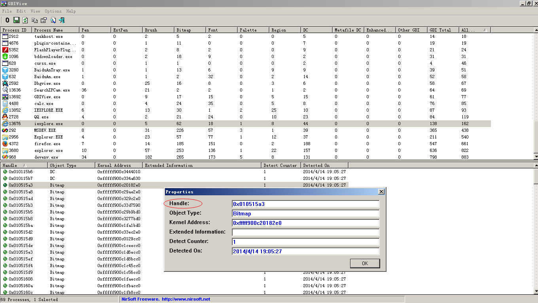
Task: Click the green floppy save toolbar icon
Action: click(x=17, y=20)
